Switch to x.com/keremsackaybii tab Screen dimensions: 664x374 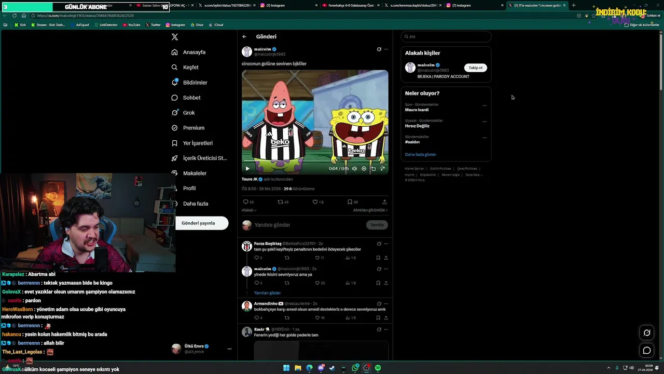[413, 5]
